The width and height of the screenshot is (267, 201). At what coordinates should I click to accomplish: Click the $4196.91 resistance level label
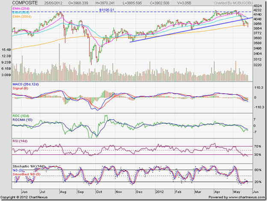107,10
